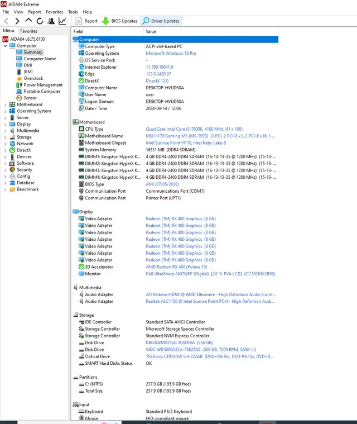Open the Graph toolbar icon
The height and width of the screenshot is (424, 357).
(62, 21)
